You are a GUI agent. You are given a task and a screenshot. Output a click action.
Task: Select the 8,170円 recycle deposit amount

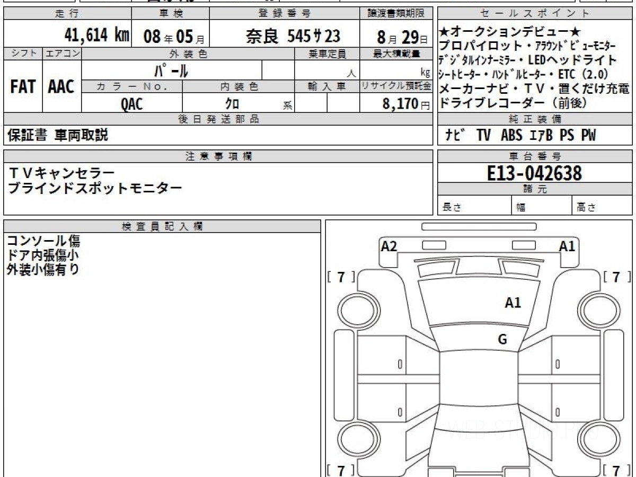(406, 104)
